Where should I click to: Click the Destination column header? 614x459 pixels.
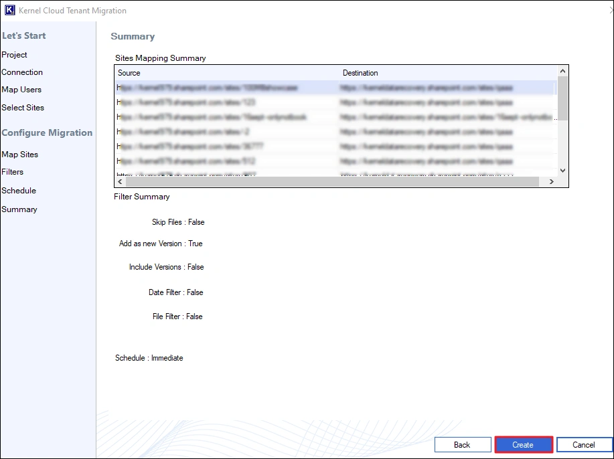tap(360, 73)
